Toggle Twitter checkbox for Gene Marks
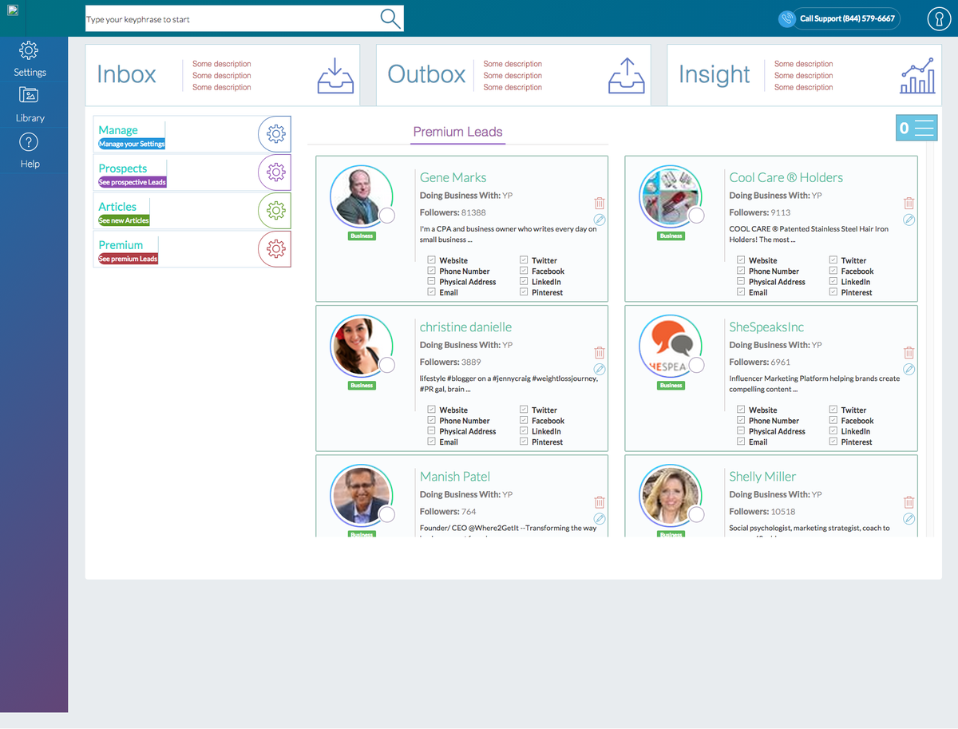Screen dimensions: 958x729 tap(524, 260)
